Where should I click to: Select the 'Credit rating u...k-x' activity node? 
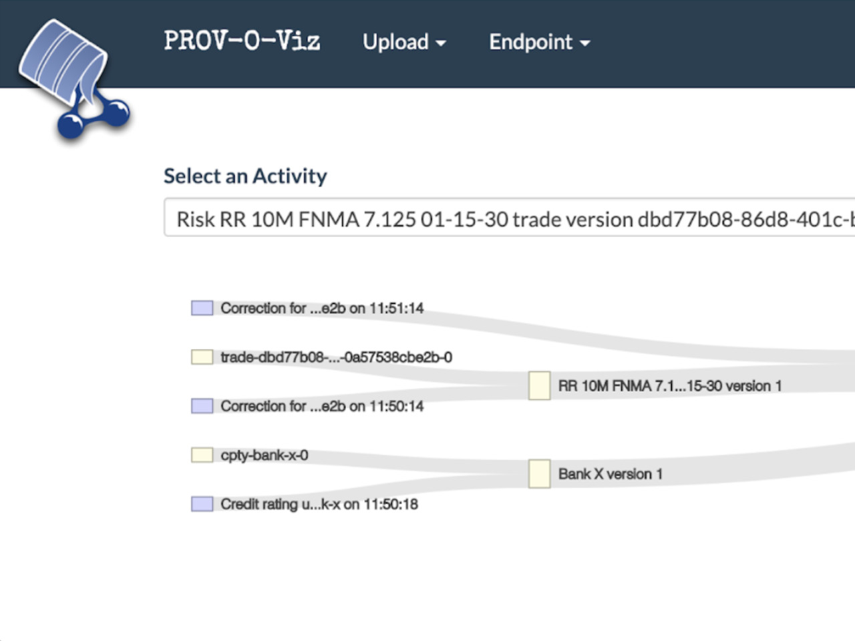click(201, 503)
